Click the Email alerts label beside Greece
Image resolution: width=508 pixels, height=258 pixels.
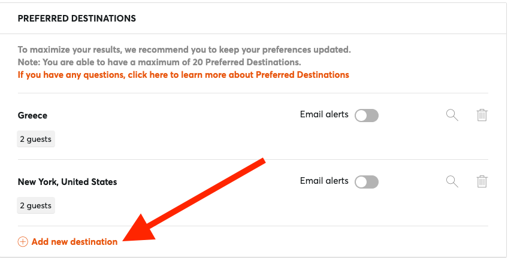324,114
